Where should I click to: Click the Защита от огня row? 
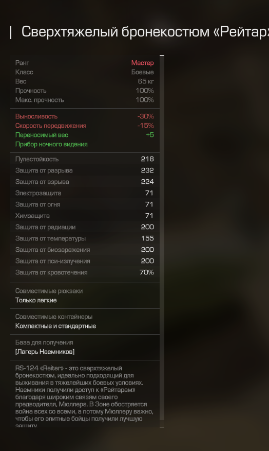click(85, 204)
